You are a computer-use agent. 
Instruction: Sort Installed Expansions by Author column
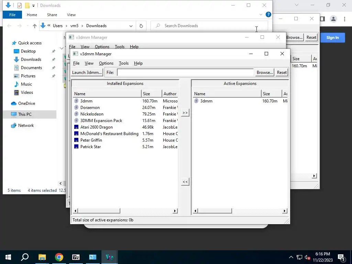tap(170, 94)
